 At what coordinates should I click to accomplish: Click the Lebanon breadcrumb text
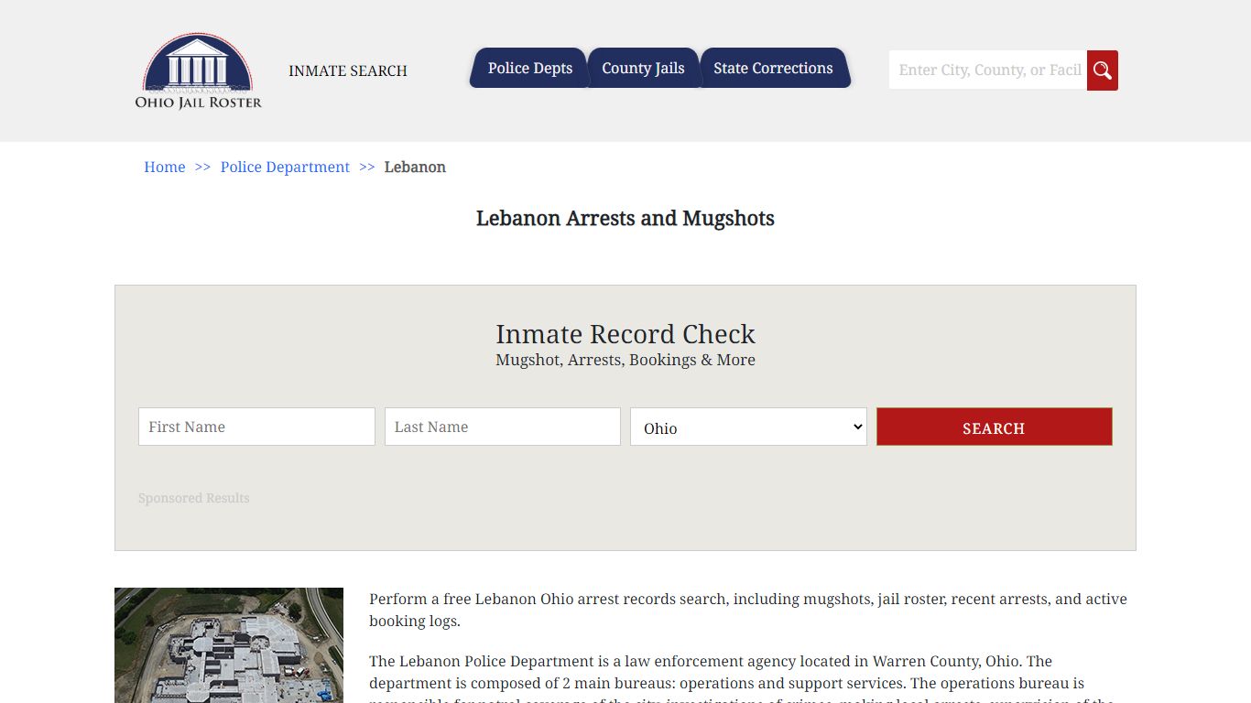click(x=415, y=167)
